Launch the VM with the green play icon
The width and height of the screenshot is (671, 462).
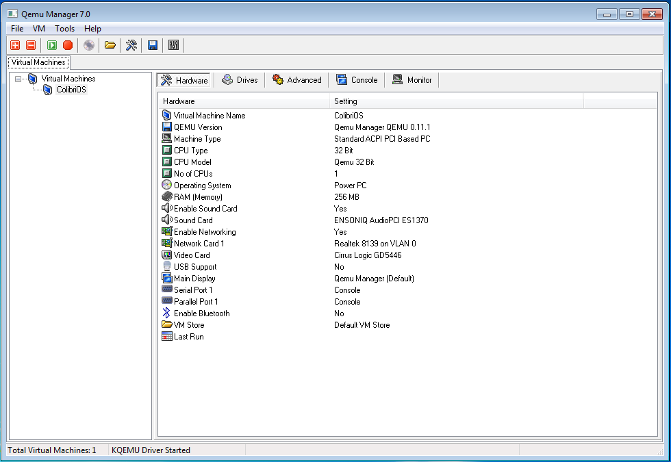click(52, 45)
